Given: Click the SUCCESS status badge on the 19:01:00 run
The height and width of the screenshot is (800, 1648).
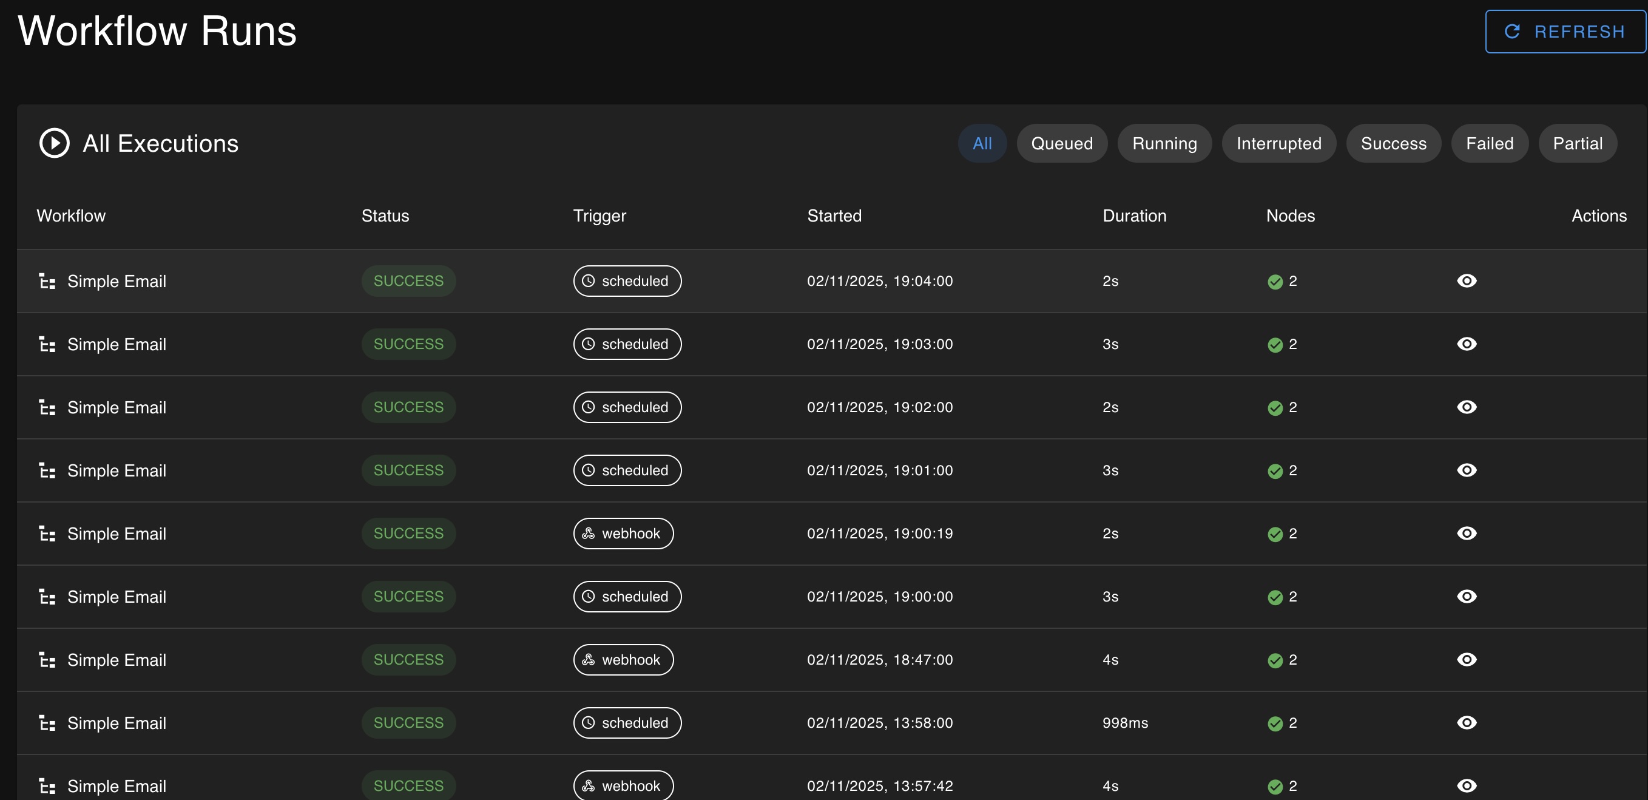Looking at the screenshot, I should [x=408, y=470].
